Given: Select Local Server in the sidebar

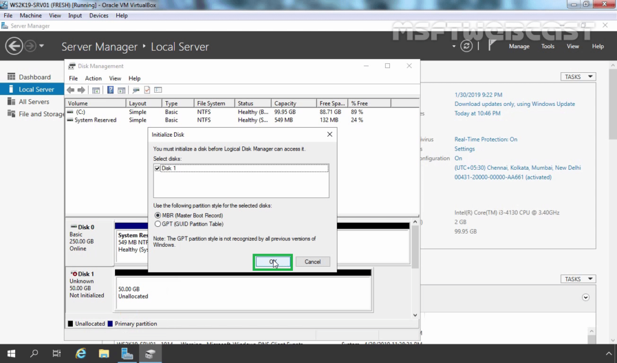Looking at the screenshot, I should click(x=32, y=89).
